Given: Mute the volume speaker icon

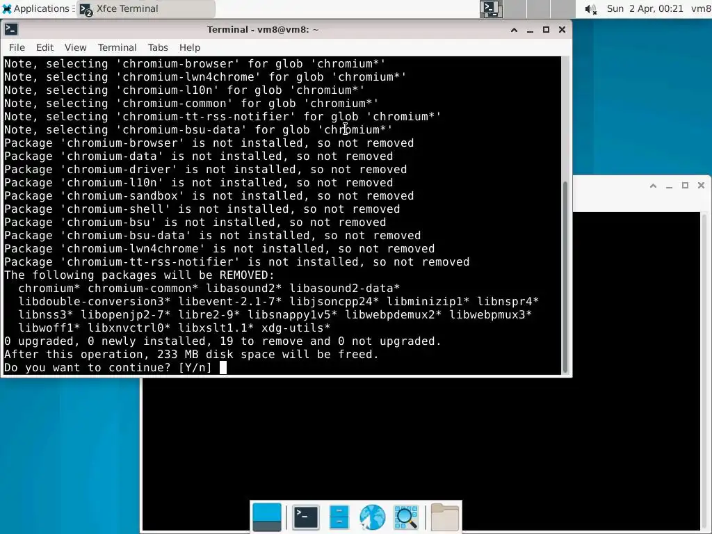Looking at the screenshot, I should pyautogui.click(x=590, y=9).
